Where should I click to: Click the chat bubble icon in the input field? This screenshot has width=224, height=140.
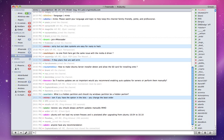(x=34, y=133)
